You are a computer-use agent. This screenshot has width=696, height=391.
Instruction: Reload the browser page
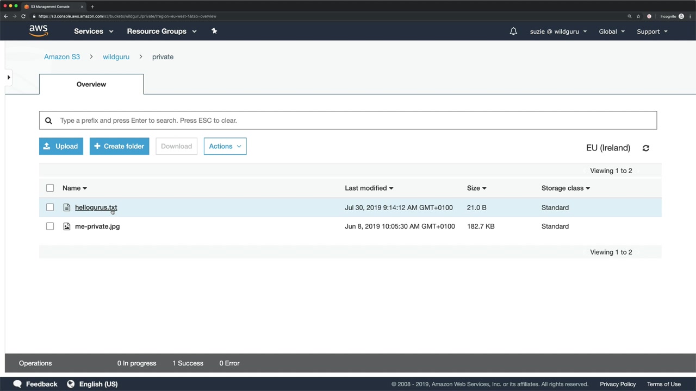(x=23, y=16)
